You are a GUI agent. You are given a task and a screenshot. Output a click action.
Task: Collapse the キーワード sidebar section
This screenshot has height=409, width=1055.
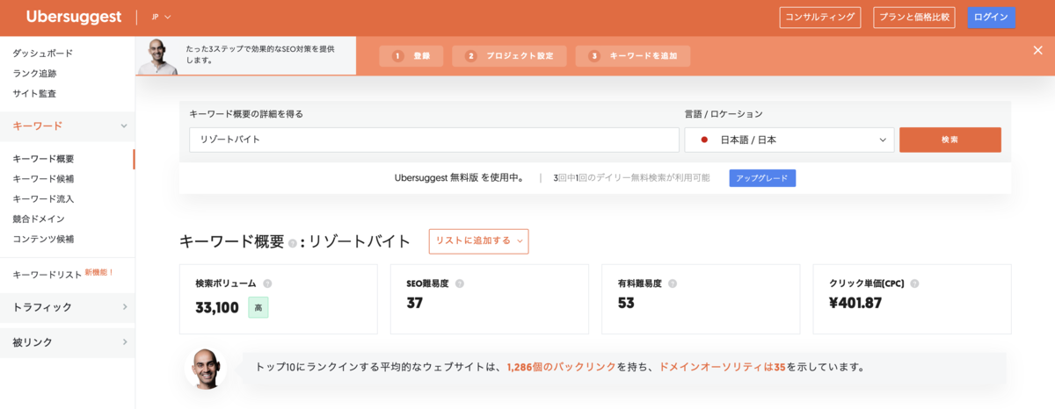click(67, 126)
